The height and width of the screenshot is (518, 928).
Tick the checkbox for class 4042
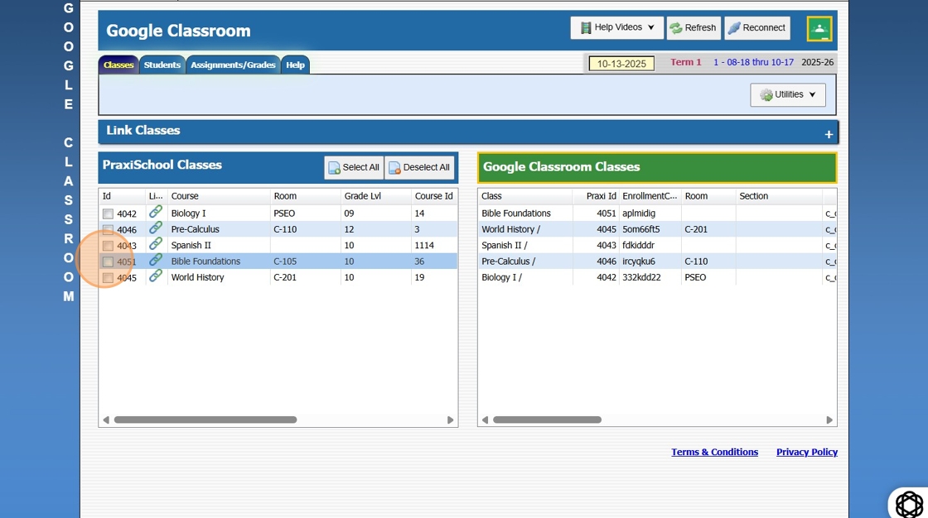point(108,214)
